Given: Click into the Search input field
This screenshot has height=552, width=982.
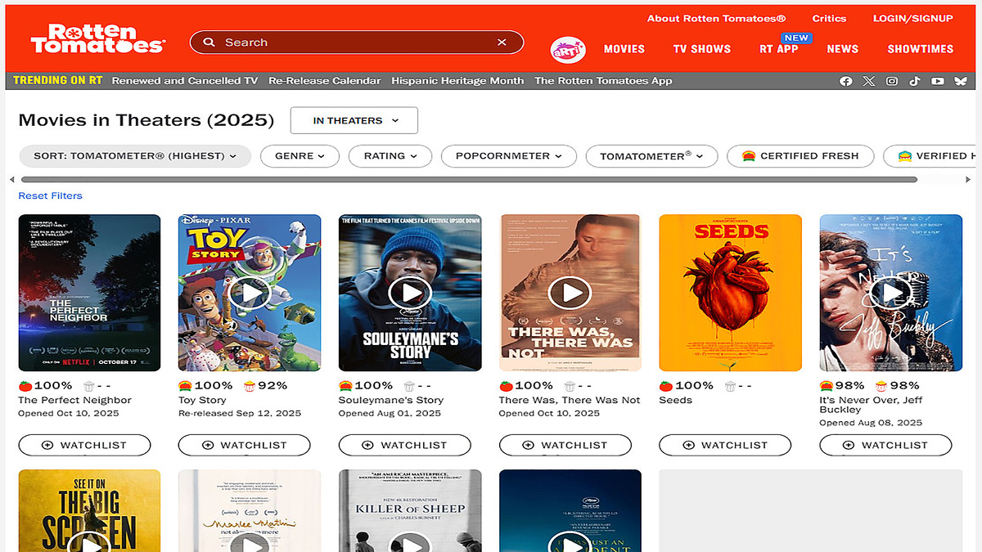Looking at the screenshot, I should pyautogui.click(x=357, y=43).
